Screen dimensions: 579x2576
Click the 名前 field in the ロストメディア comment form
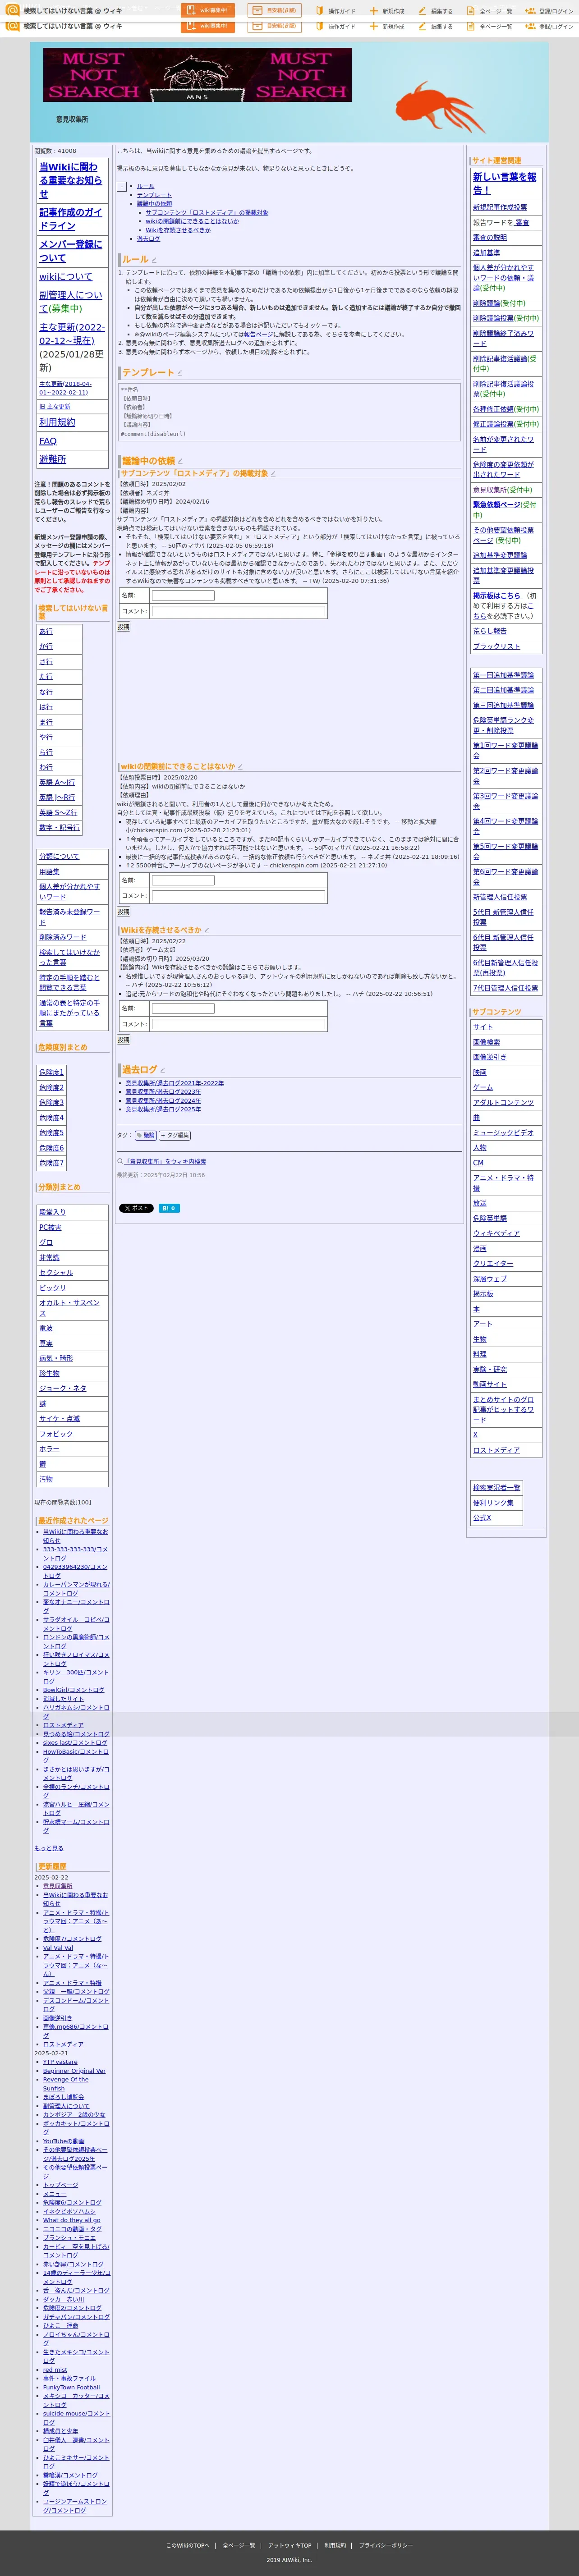click(x=183, y=595)
